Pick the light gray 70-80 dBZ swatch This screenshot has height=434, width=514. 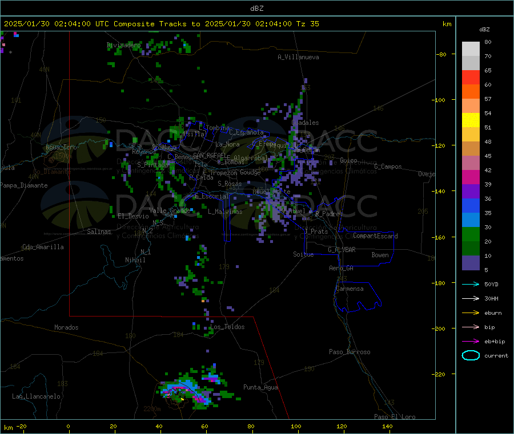(471, 49)
